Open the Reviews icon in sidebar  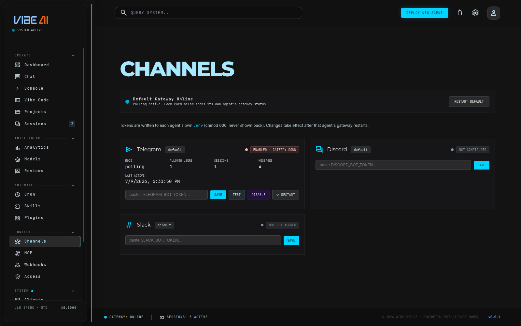tap(18, 171)
